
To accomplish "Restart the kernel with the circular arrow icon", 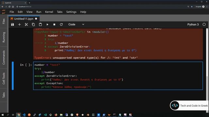I will click(x=61, y=25).
